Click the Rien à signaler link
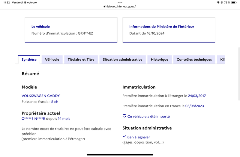The image size is (240, 157). (138, 137)
